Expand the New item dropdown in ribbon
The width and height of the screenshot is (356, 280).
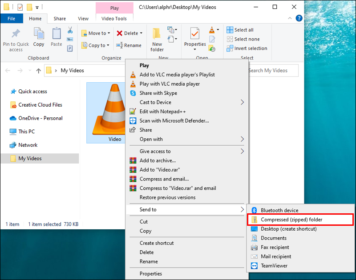172,30
